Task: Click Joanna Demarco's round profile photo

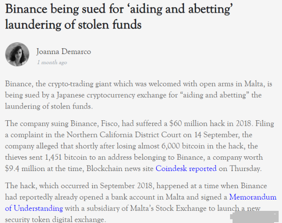Action: point(17,54)
